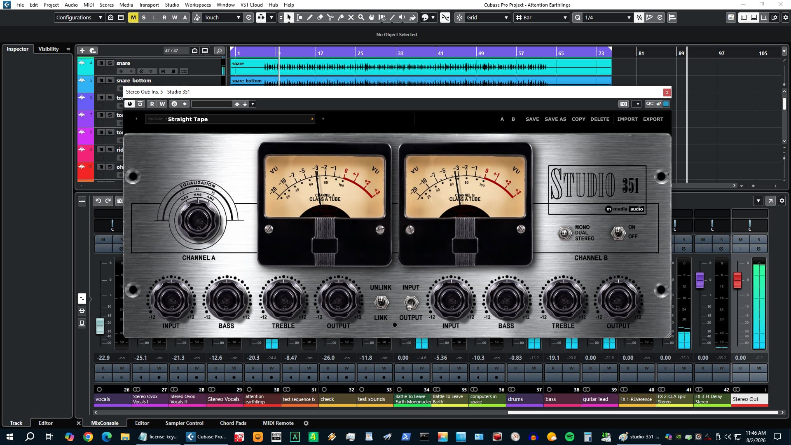Viewport: 791px width, 445px height.
Task: Switch to the Chord Pads tab
Action: tap(233, 423)
